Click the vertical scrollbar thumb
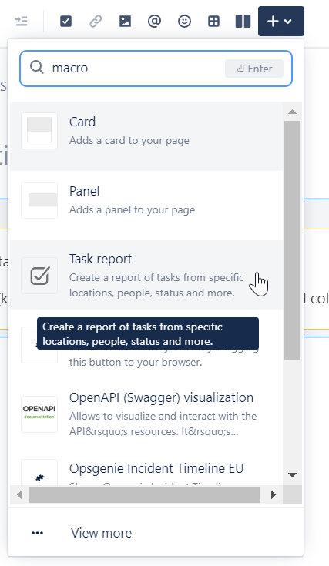This screenshot has width=329, height=566. [x=293, y=240]
